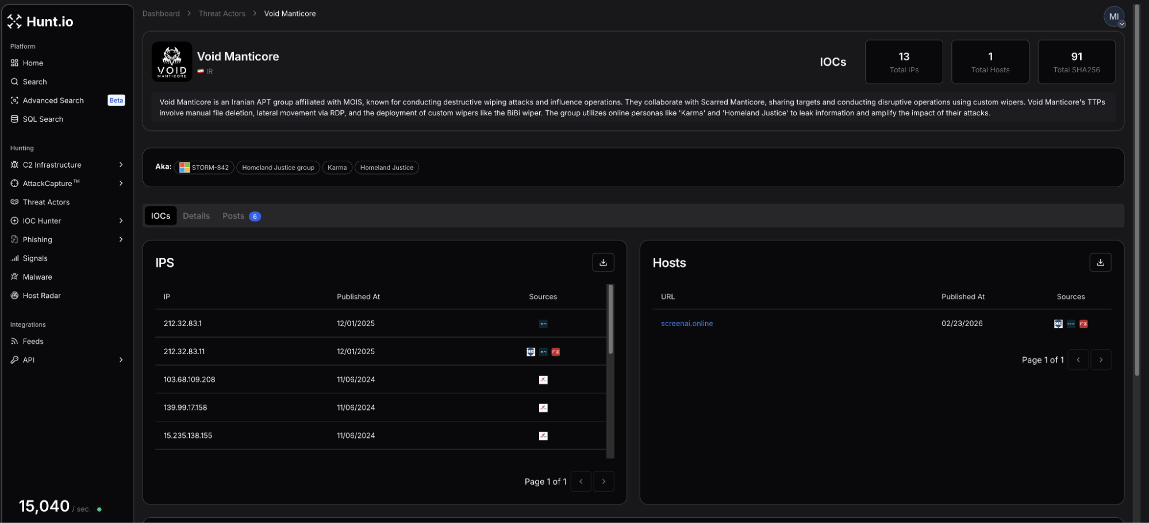Download the Hosts list

point(1100,262)
